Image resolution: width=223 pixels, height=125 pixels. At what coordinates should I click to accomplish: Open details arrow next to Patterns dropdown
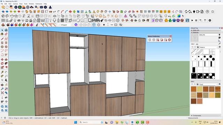click(x=220, y=47)
